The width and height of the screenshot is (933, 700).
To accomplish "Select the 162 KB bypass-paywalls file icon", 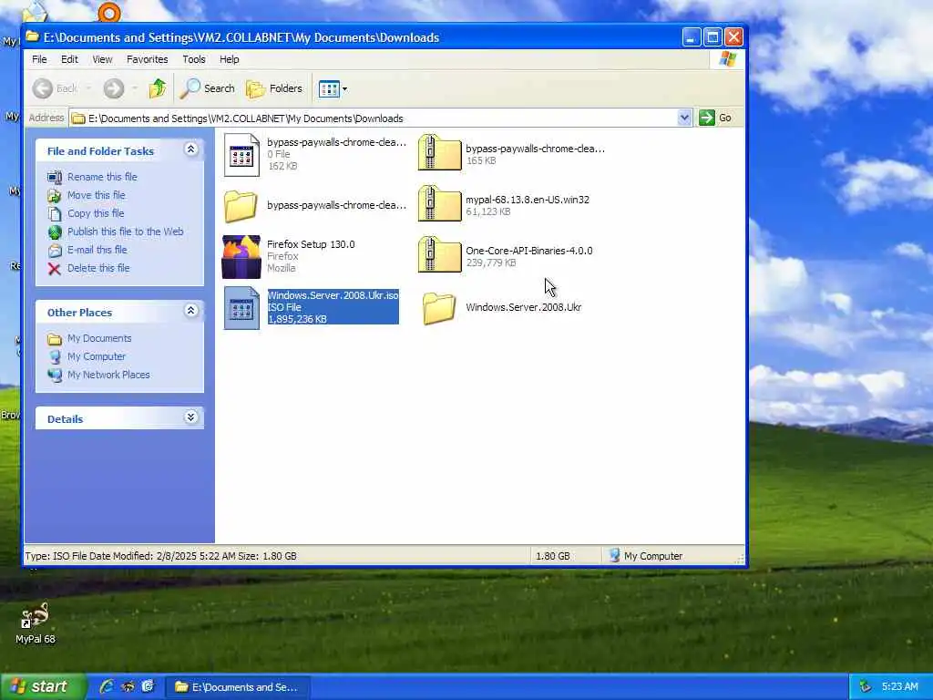I will point(241,155).
